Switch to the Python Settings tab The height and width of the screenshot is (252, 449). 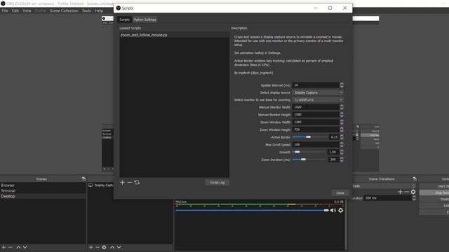pyautogui.click(x=145, y=20)
